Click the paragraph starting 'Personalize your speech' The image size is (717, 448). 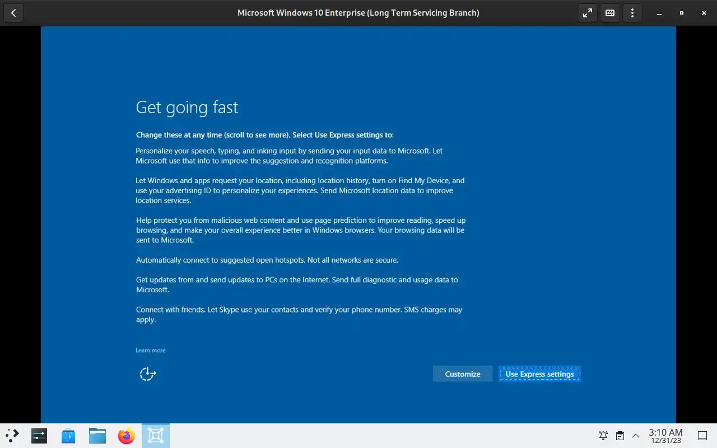(290, 156)
